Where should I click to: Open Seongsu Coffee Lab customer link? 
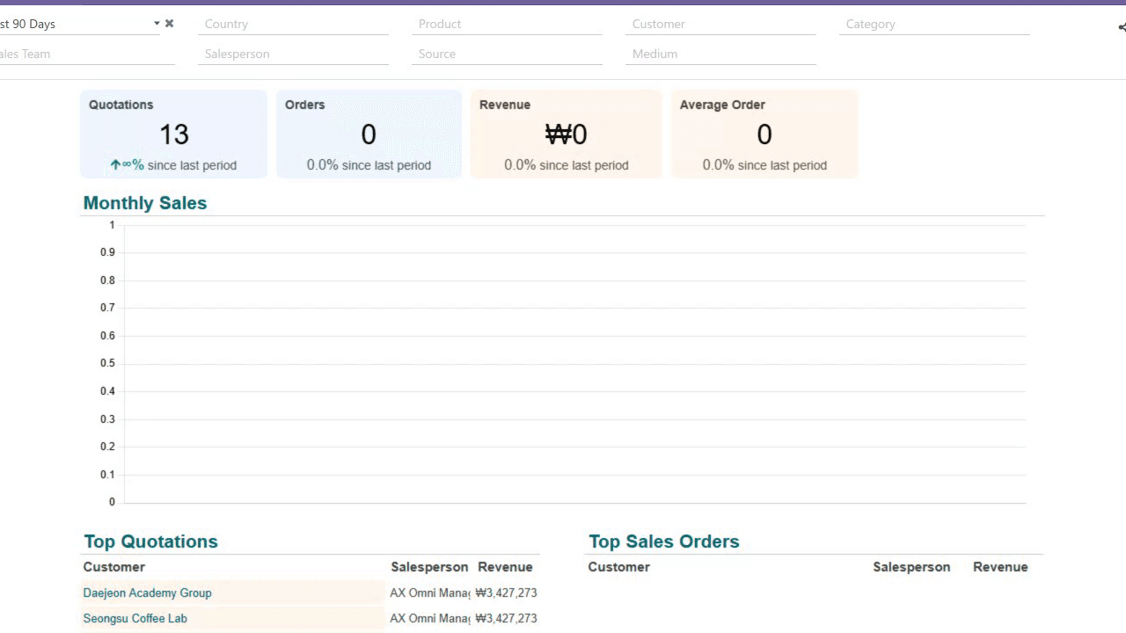[x=135, y=619]
